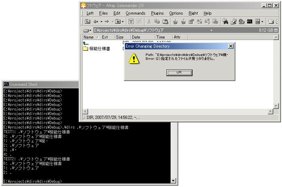282x187 pixels.
Task: Sort by the Attr column header
Action: [x=180, y=37]
